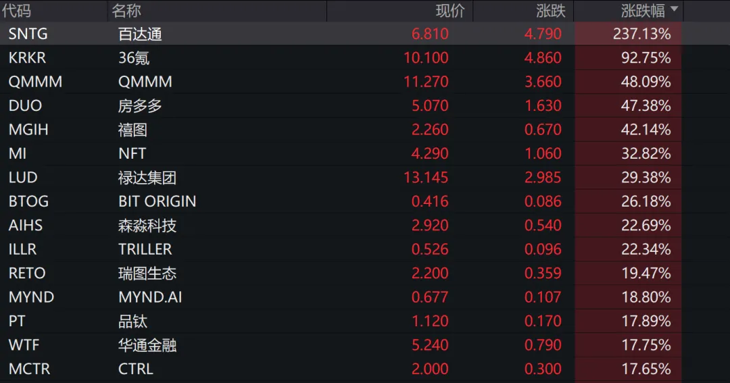The image size is (730, 383).
Task: Click the 代码 column header
Action: (16, 11)
